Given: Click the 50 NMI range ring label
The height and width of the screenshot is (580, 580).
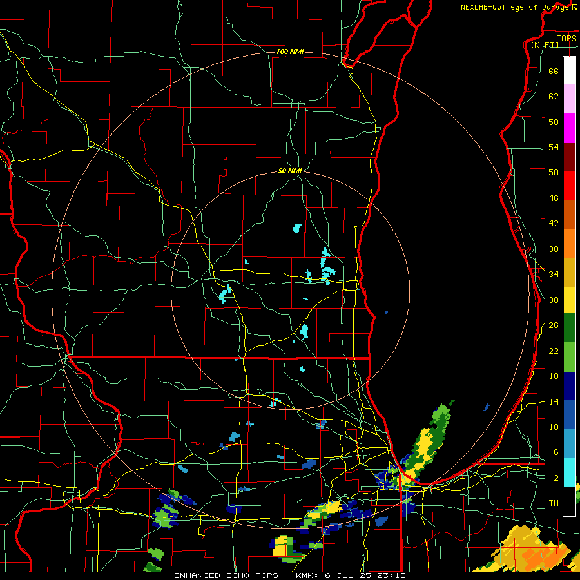Looking at the screenshot, I should 291,171.
